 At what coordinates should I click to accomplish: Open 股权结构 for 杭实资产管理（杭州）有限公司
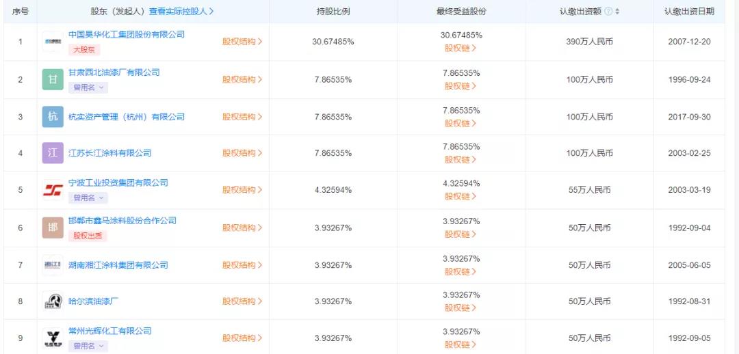(242, 117)
